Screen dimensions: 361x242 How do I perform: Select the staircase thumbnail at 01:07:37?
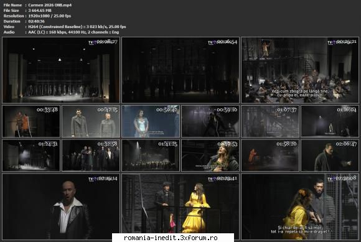[x=270, y=121]
